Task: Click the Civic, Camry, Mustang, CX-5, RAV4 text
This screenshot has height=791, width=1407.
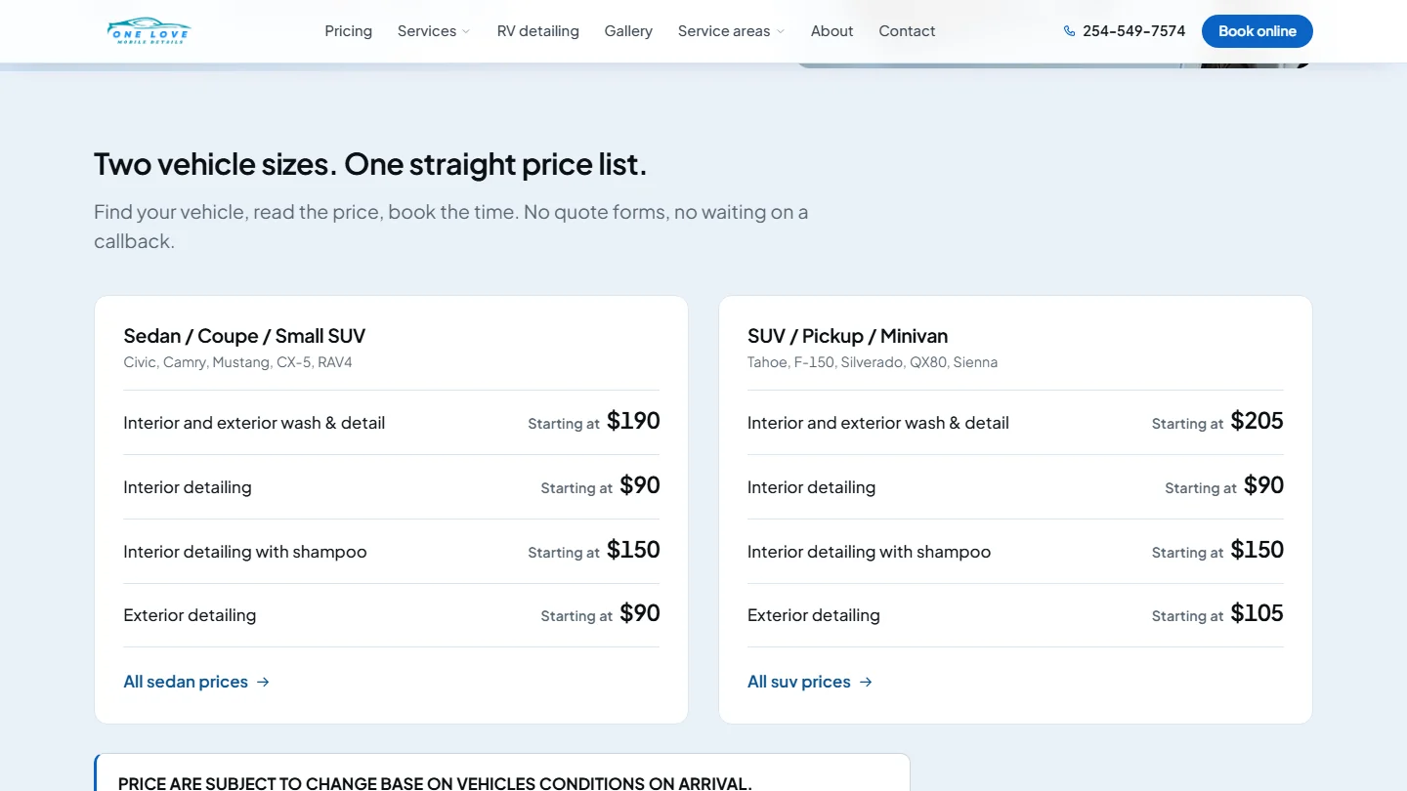Action: click(237, 362)
